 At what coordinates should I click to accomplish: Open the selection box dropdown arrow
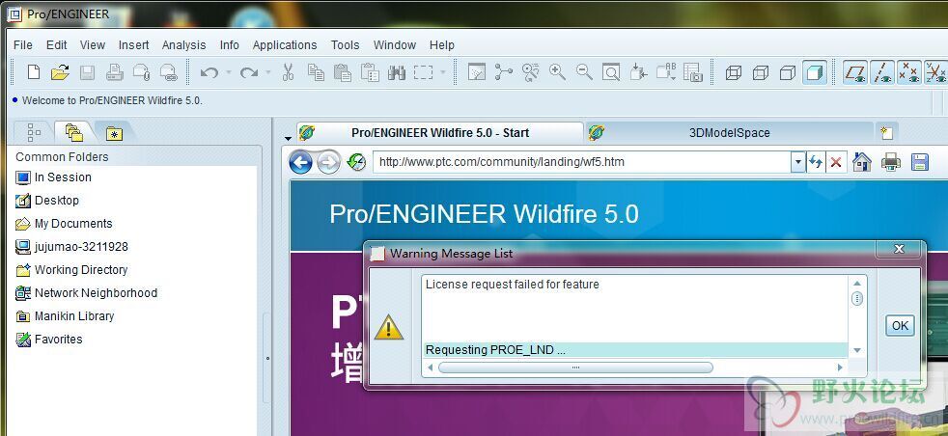click(442, 73)
